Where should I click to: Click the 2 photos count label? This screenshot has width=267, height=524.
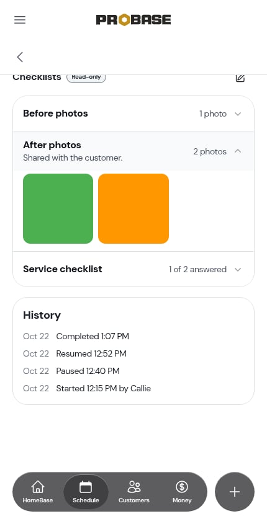pyautogui.click(x=210, y=151)
